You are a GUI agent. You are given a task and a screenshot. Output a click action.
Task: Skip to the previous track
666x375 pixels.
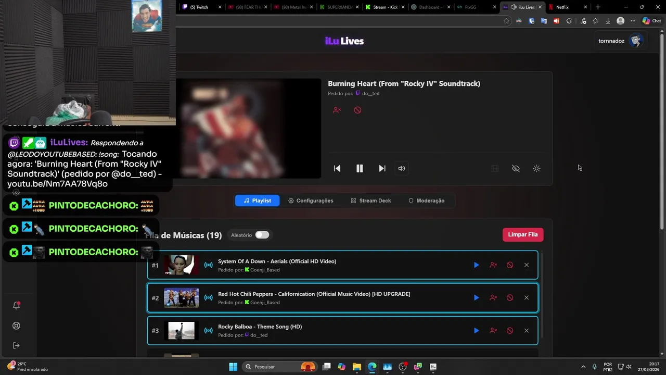point(337,168)
